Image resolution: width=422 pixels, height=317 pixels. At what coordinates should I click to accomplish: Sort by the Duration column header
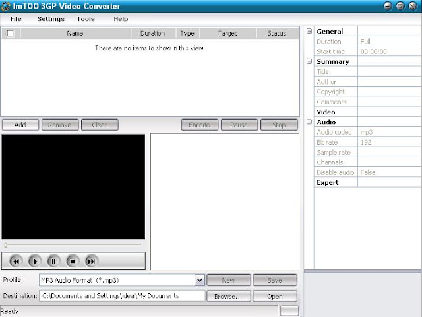(x=152, y=33)
